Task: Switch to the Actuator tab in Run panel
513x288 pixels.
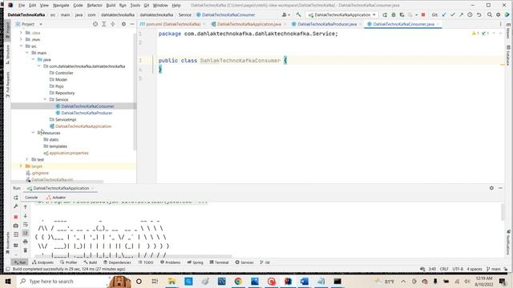Action: point(56,198)
